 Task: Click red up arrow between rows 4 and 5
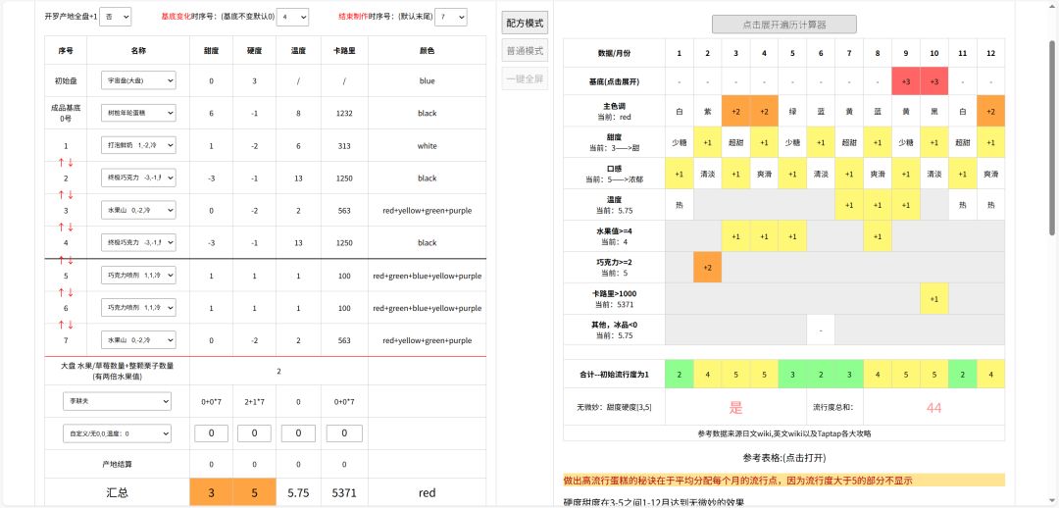tap(61, 260)
